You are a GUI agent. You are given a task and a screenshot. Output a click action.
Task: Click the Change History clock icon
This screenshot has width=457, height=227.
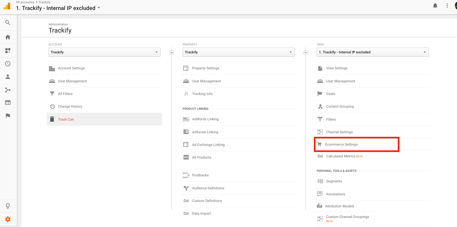click(52, 106)
